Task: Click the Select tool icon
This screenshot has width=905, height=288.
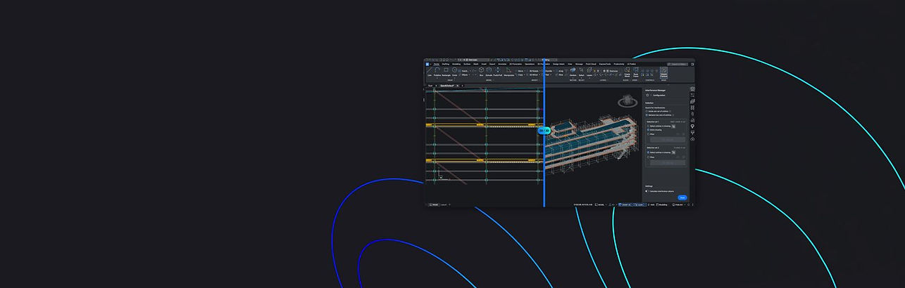Action: click(x=581, y=72)
